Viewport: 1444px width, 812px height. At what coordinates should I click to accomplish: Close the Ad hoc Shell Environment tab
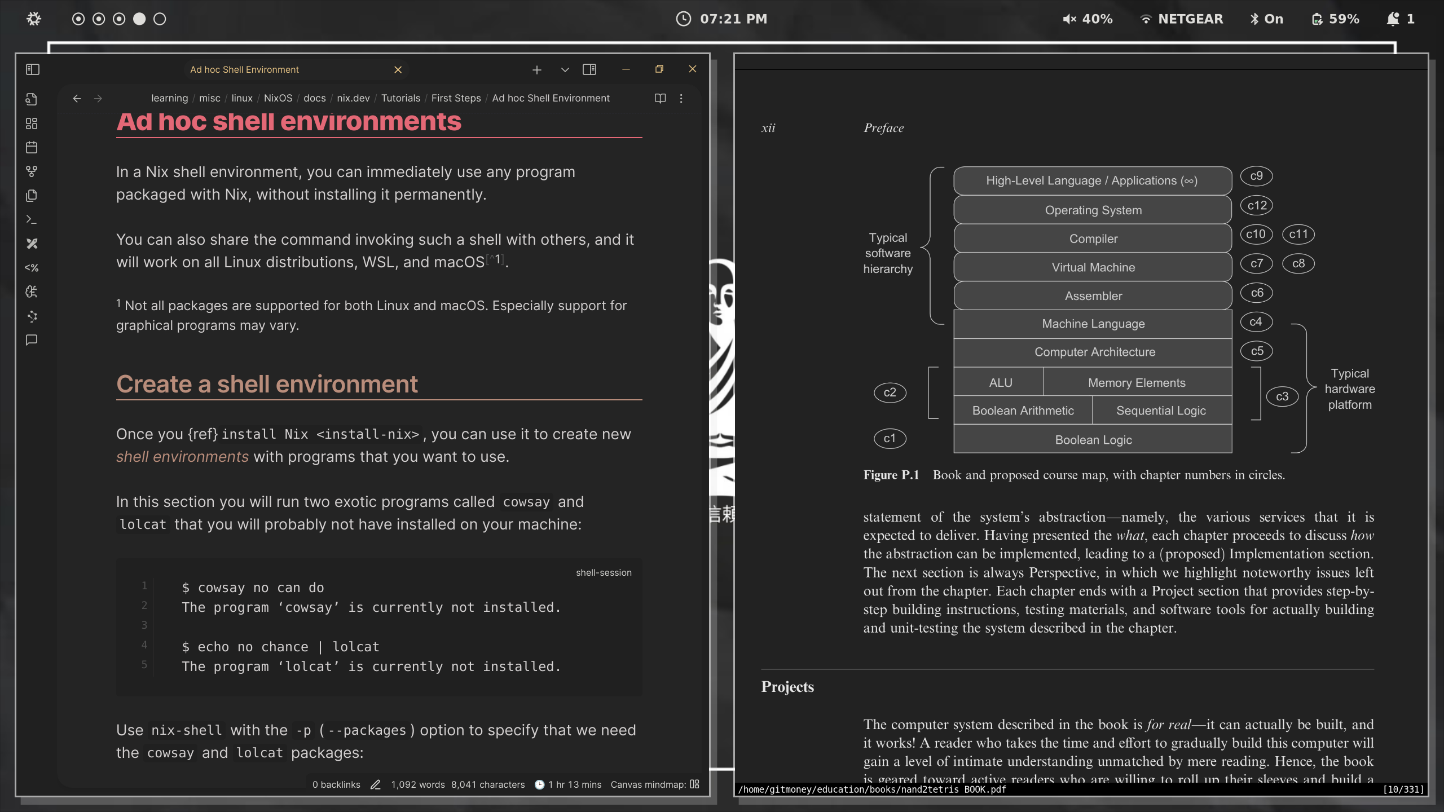click(x=398, y=69)
